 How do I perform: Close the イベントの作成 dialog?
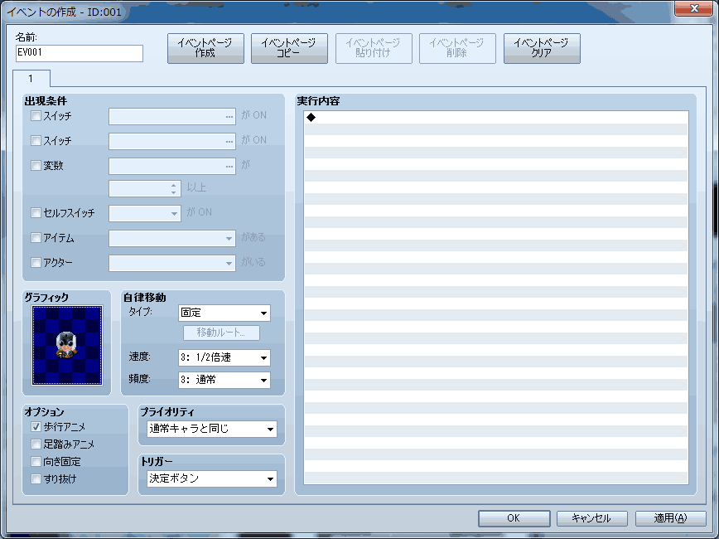click(694, 8)
